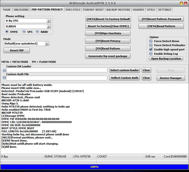Click the Reset FRP button
Image resolution: width=189 pixels, height=172 pixels.
[17, 50]
